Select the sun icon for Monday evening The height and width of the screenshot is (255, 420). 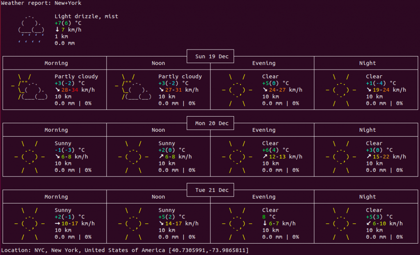point(237,157)
